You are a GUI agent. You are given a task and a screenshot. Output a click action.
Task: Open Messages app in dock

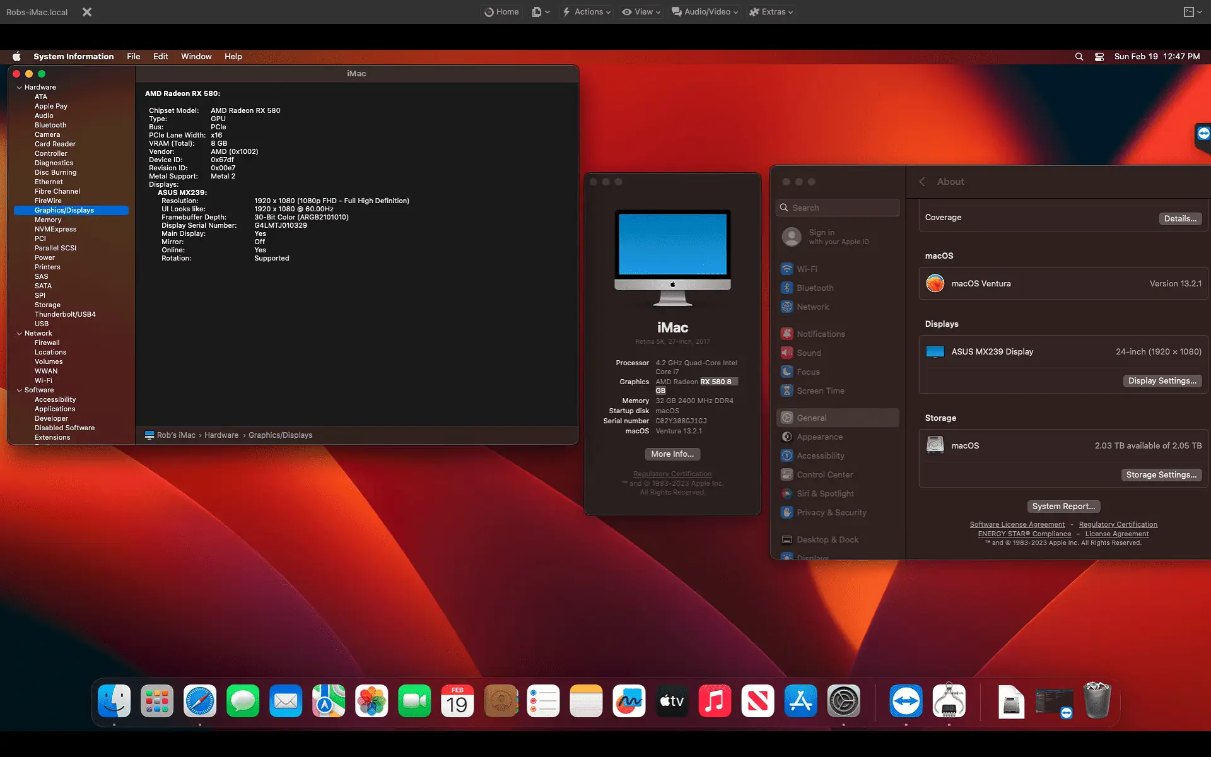pos(243,701)
